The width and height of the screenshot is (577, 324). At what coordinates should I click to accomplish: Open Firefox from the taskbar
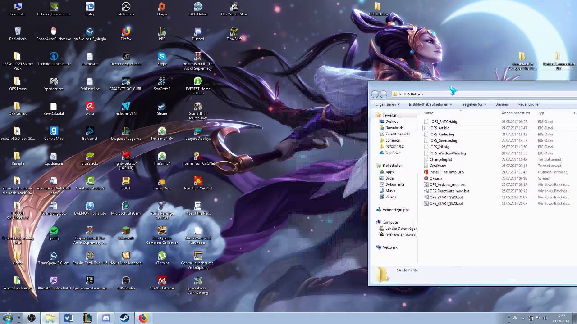click(x=143, y=318)
